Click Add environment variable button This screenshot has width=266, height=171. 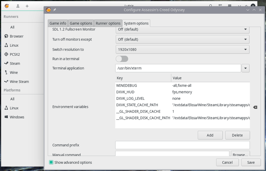click(210, 135)
